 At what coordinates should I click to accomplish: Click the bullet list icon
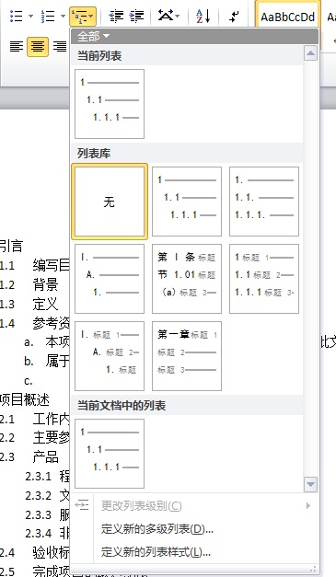(x=17, y=17)
